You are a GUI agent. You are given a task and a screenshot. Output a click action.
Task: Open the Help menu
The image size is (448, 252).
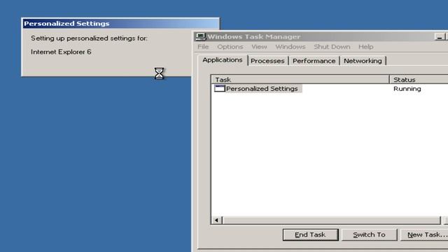(x=365, y=47)
